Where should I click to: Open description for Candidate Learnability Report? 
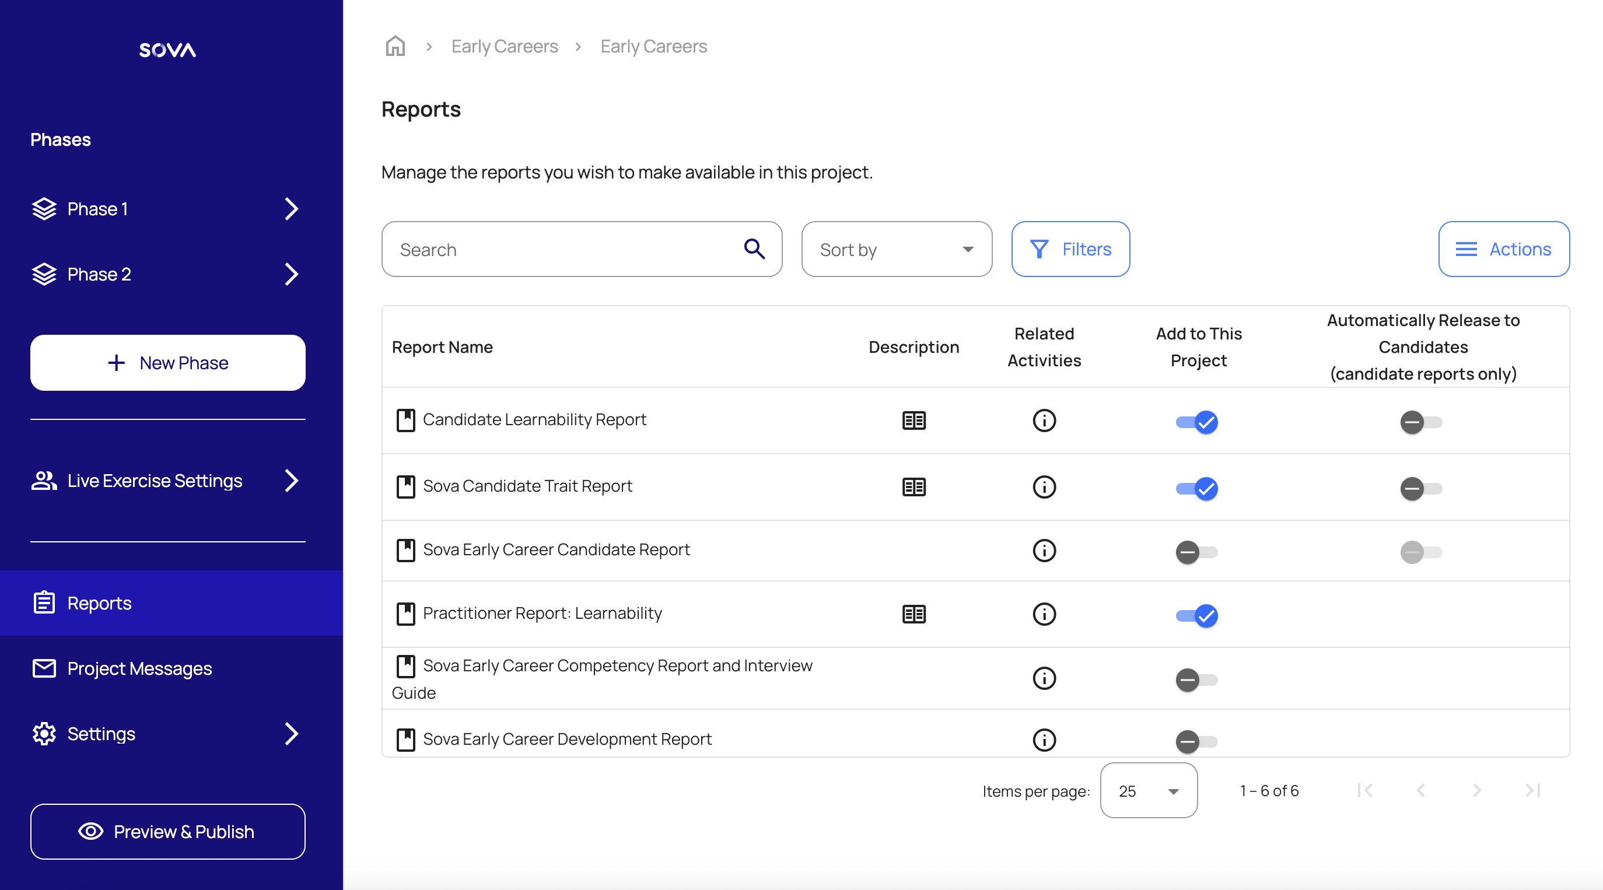(914, 421)
